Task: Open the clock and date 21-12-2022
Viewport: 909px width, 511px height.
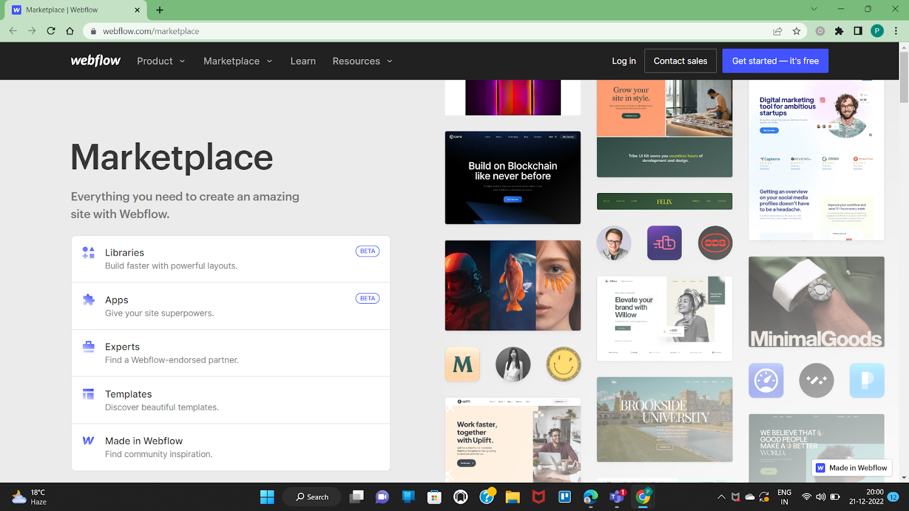Action: (x=866, y=497)
